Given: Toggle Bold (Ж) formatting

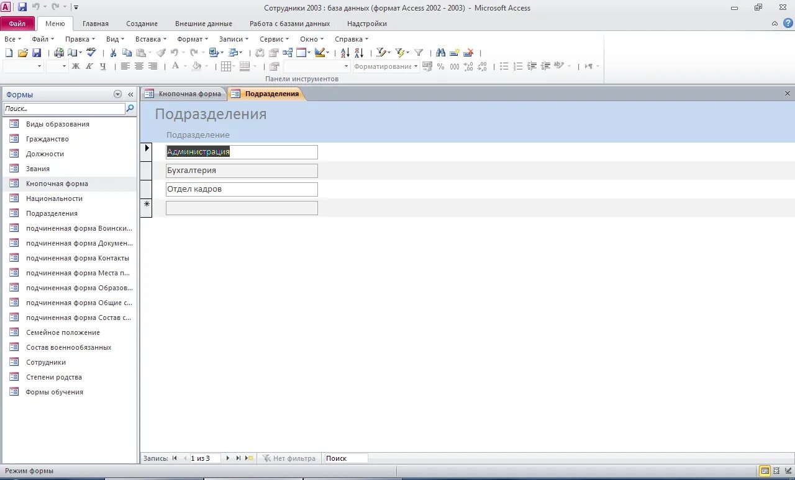Looking at the screenshot, I should (x=76, y=66).
